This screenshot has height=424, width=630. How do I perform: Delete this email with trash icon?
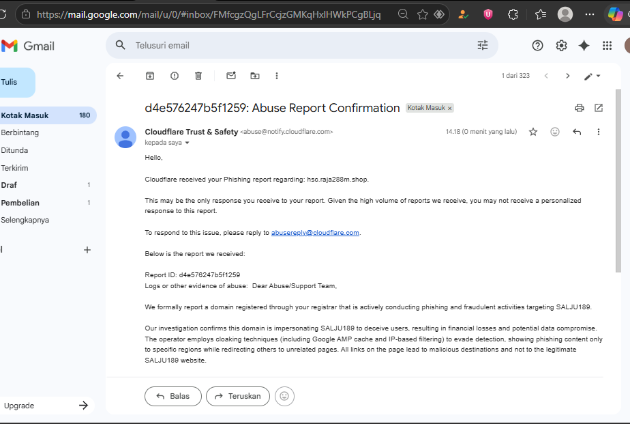click(x=198, y=76)
